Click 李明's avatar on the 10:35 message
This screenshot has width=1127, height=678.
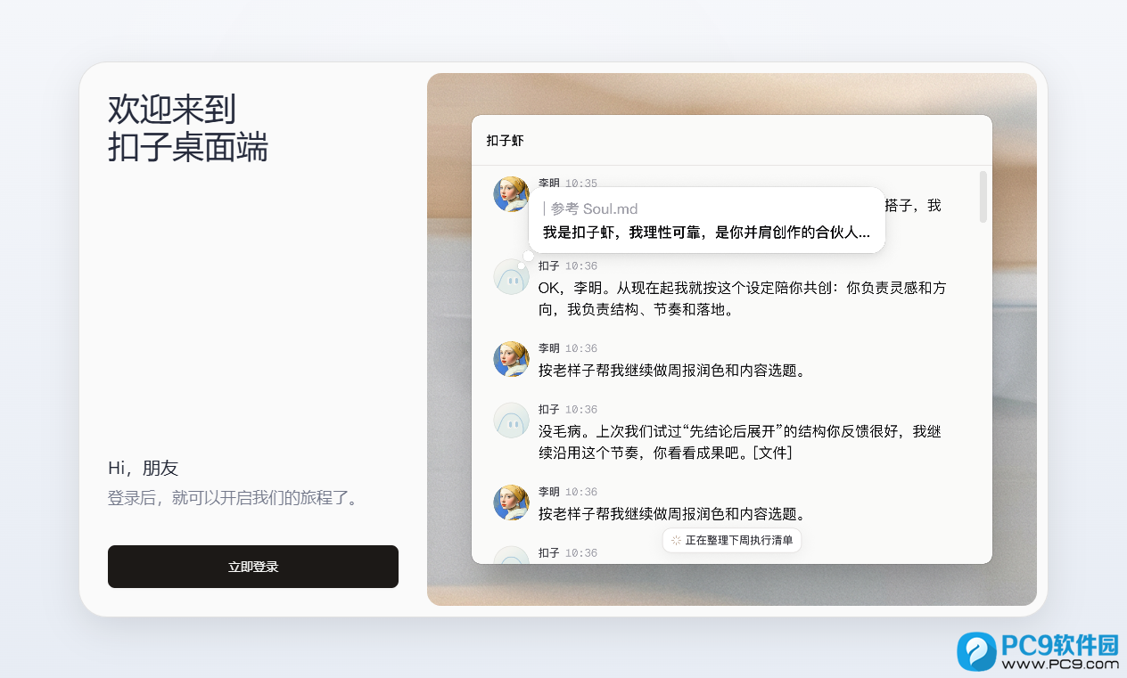pyautogui.click(x=511, y=194)
